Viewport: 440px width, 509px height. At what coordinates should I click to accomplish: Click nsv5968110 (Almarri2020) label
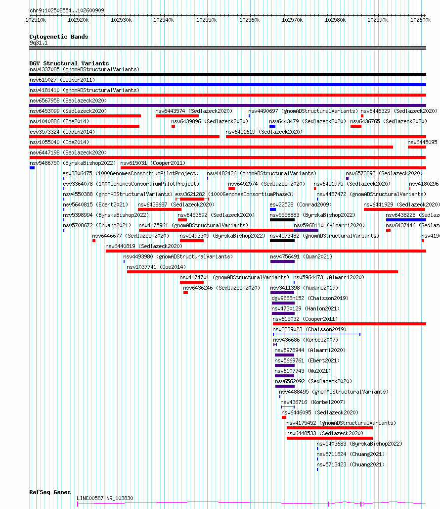click(330, 225)
